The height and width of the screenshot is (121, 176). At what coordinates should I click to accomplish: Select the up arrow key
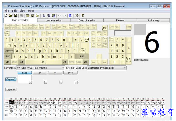(99, 57)
